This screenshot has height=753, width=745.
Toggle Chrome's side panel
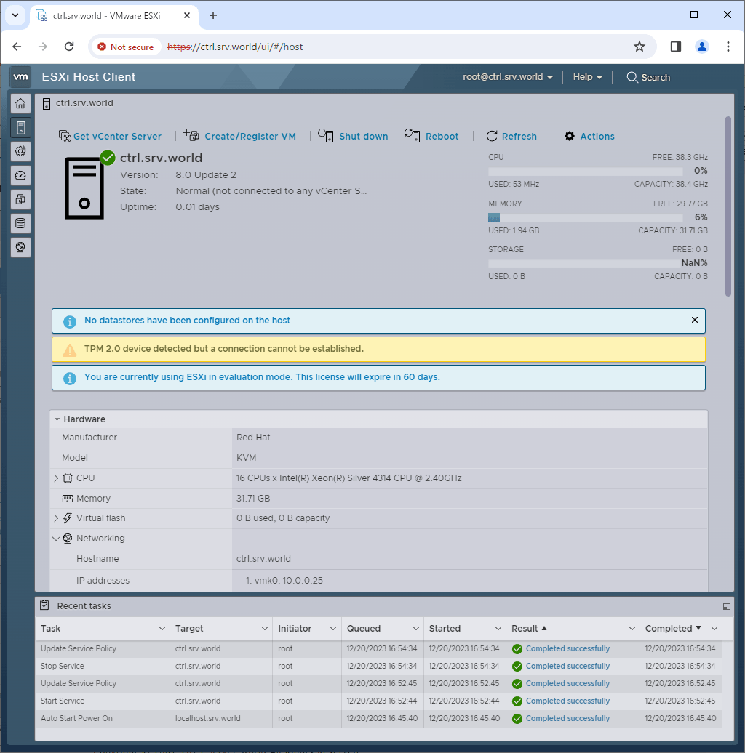[674, 46]
